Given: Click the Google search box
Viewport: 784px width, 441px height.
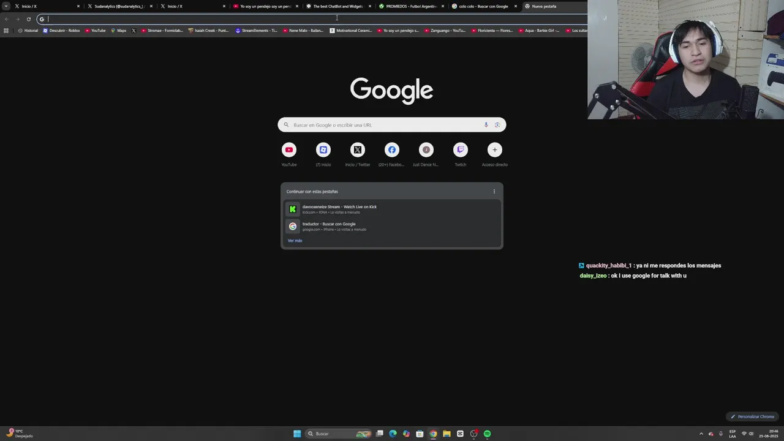Looking at the screenshot, I should tap(391, 125).
